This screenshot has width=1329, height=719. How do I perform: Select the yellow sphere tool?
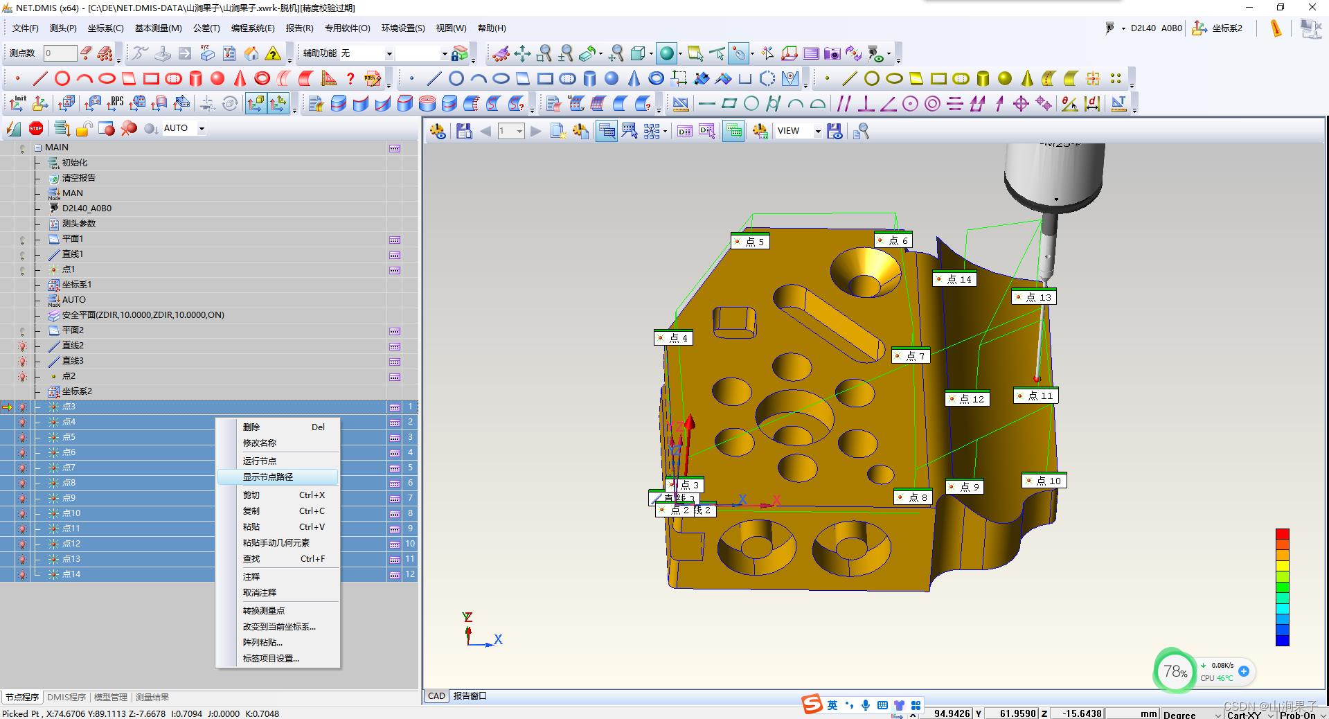(x=1005, y=78)
